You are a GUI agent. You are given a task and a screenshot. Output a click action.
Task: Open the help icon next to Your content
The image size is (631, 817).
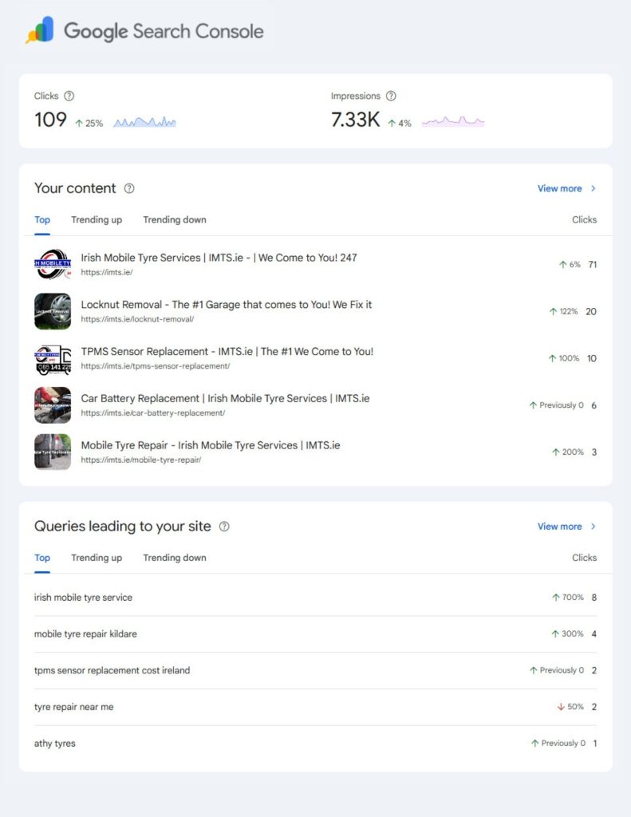[x=129, y=188]
